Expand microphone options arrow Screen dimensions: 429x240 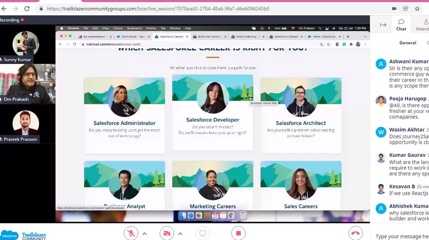145,234
